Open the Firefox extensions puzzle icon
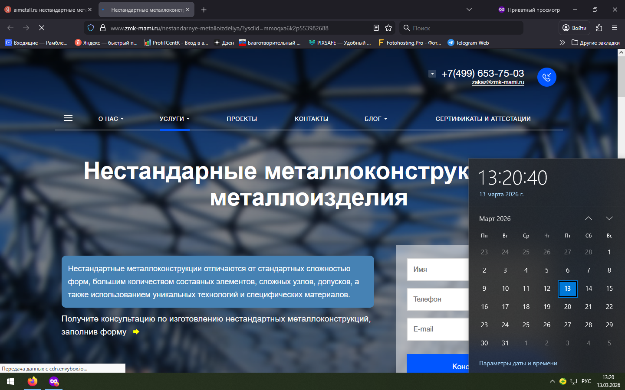Image resolution: width=625 pixels, height=390 pixels. click(599, 28)
